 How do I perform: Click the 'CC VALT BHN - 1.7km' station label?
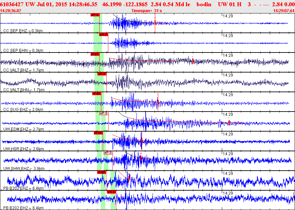(24, 90)
